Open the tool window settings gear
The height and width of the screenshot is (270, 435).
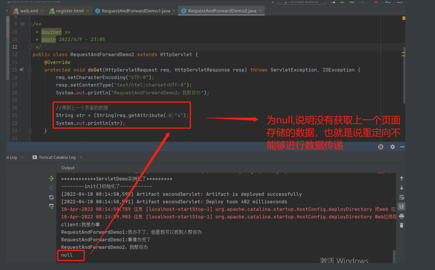pyautogui.click(x=392, y=147)
